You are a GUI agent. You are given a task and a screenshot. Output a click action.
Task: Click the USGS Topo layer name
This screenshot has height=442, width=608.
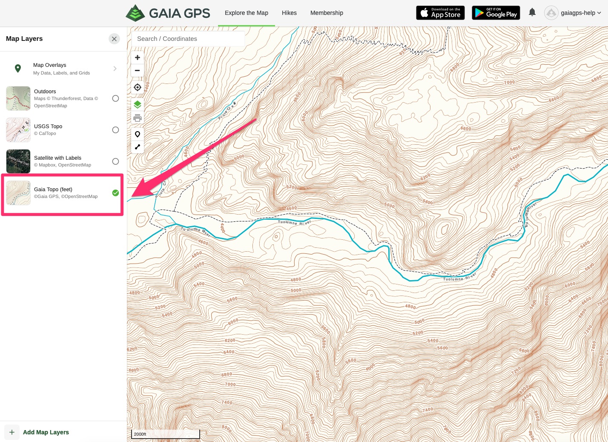48,126
